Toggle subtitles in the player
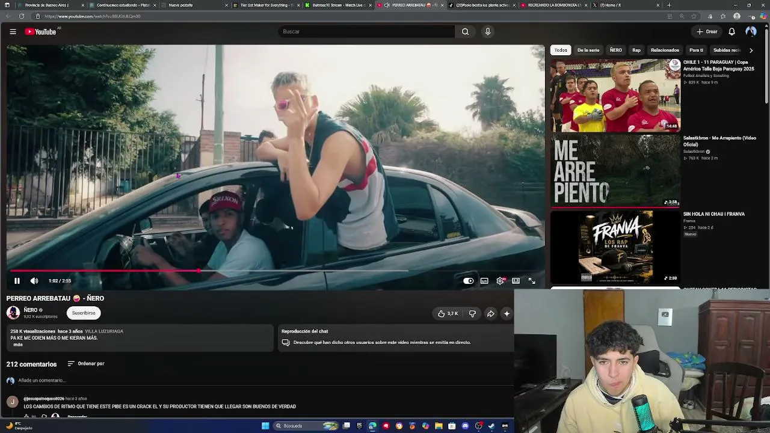 [484, 281]
